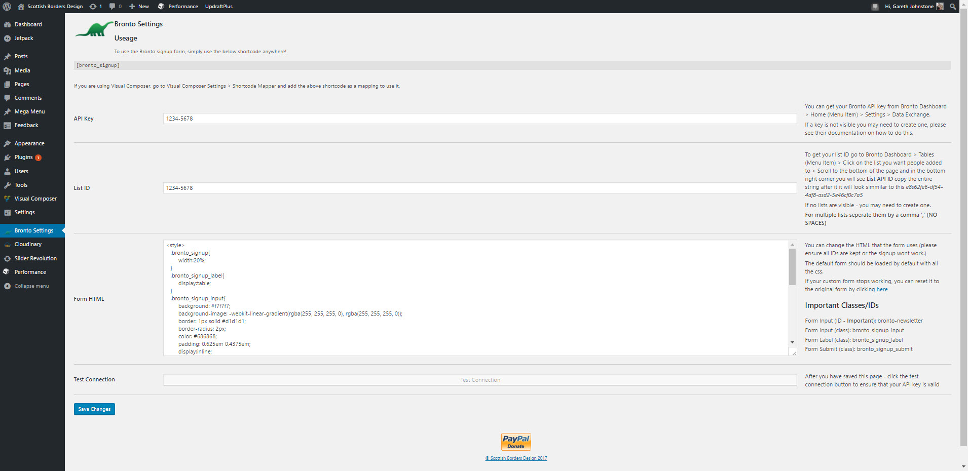Open the comments bubble icon in admin bar
Image resolution: width=968 pixels, height=471 pixels.
(x=113, y=7)
